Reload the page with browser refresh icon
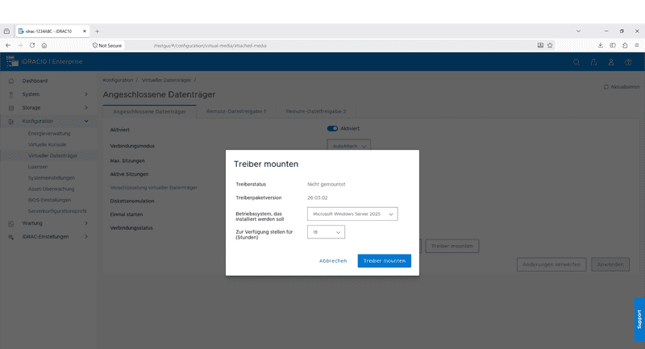 coord(32,45)
